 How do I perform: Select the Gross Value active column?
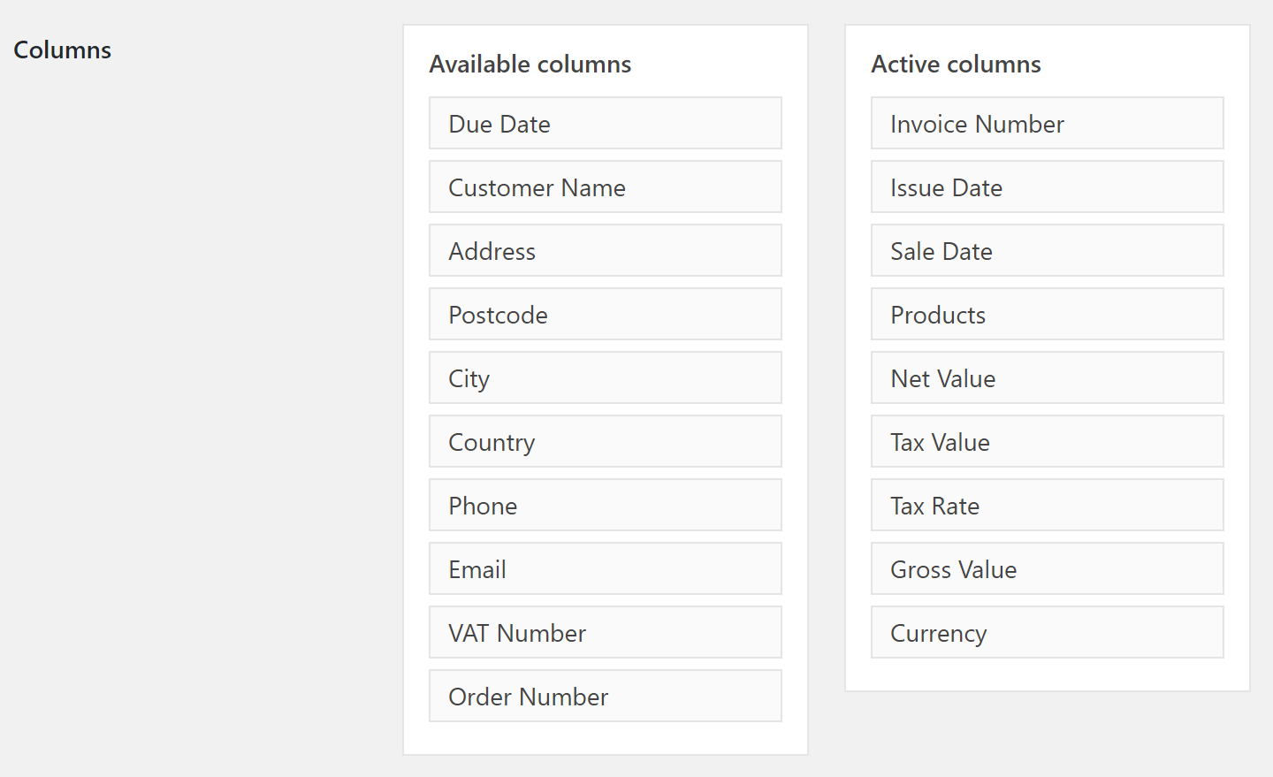1047,569
